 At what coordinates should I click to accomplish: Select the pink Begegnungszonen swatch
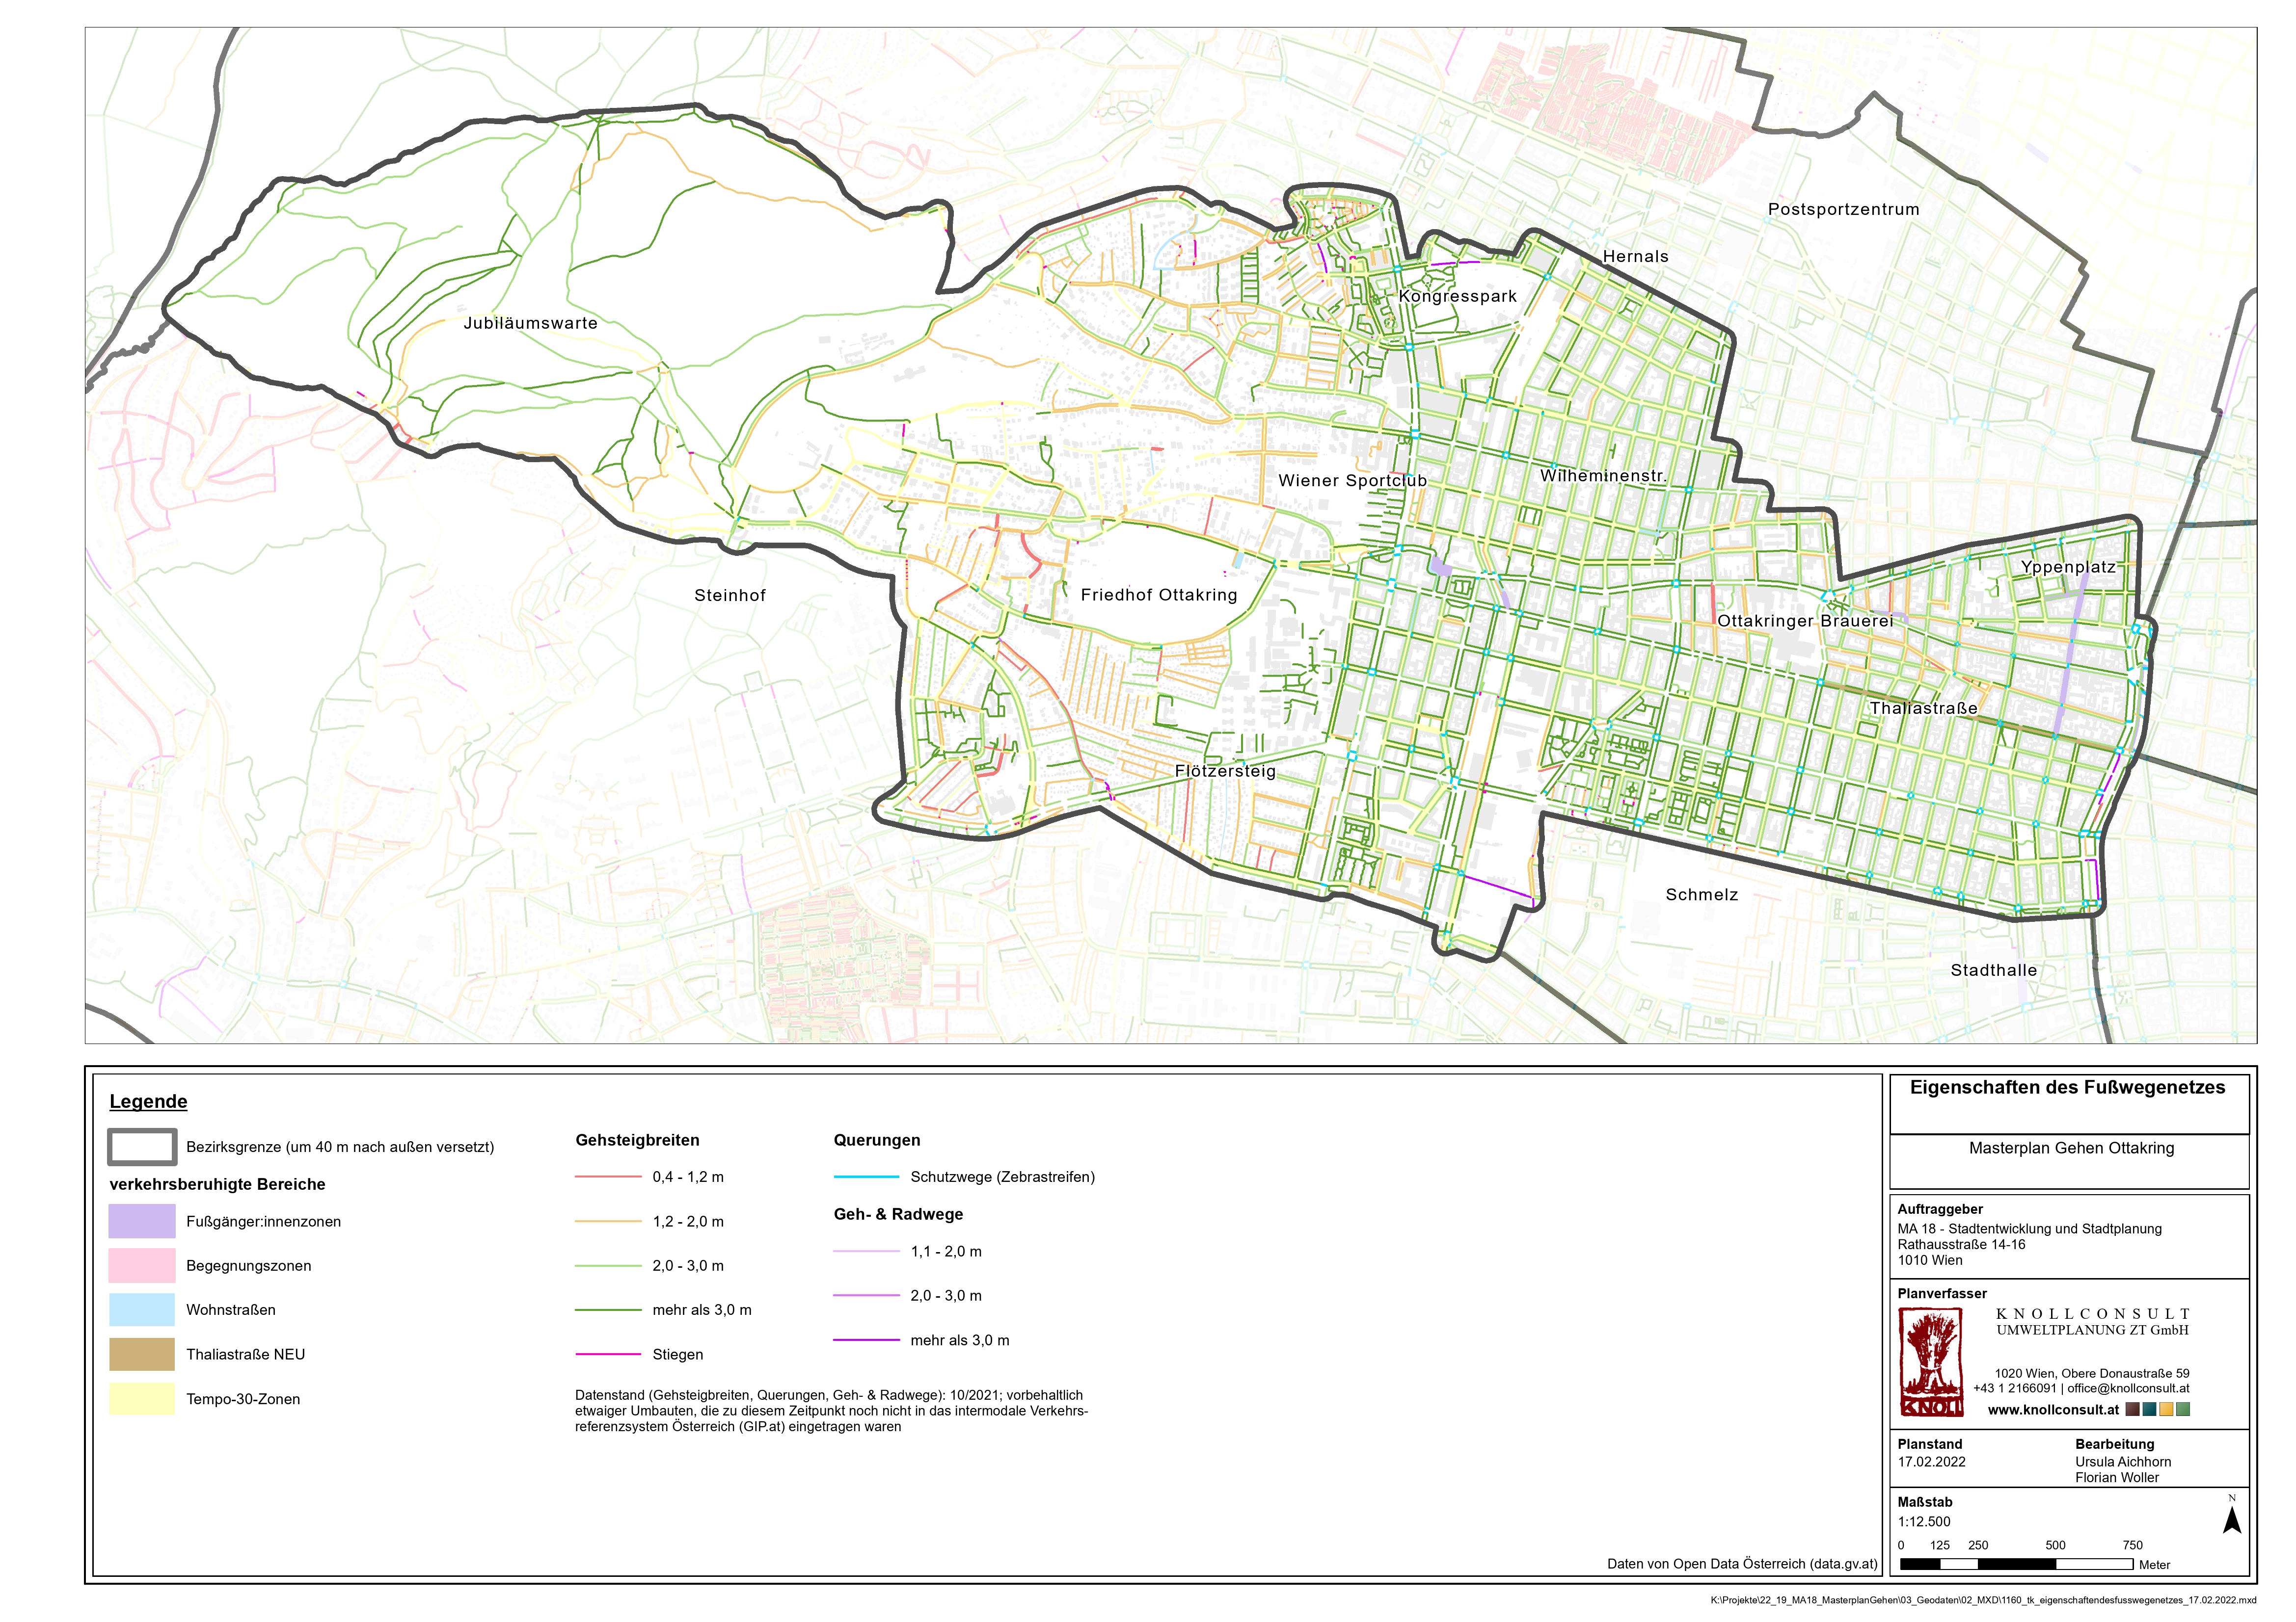[142, 1266]
